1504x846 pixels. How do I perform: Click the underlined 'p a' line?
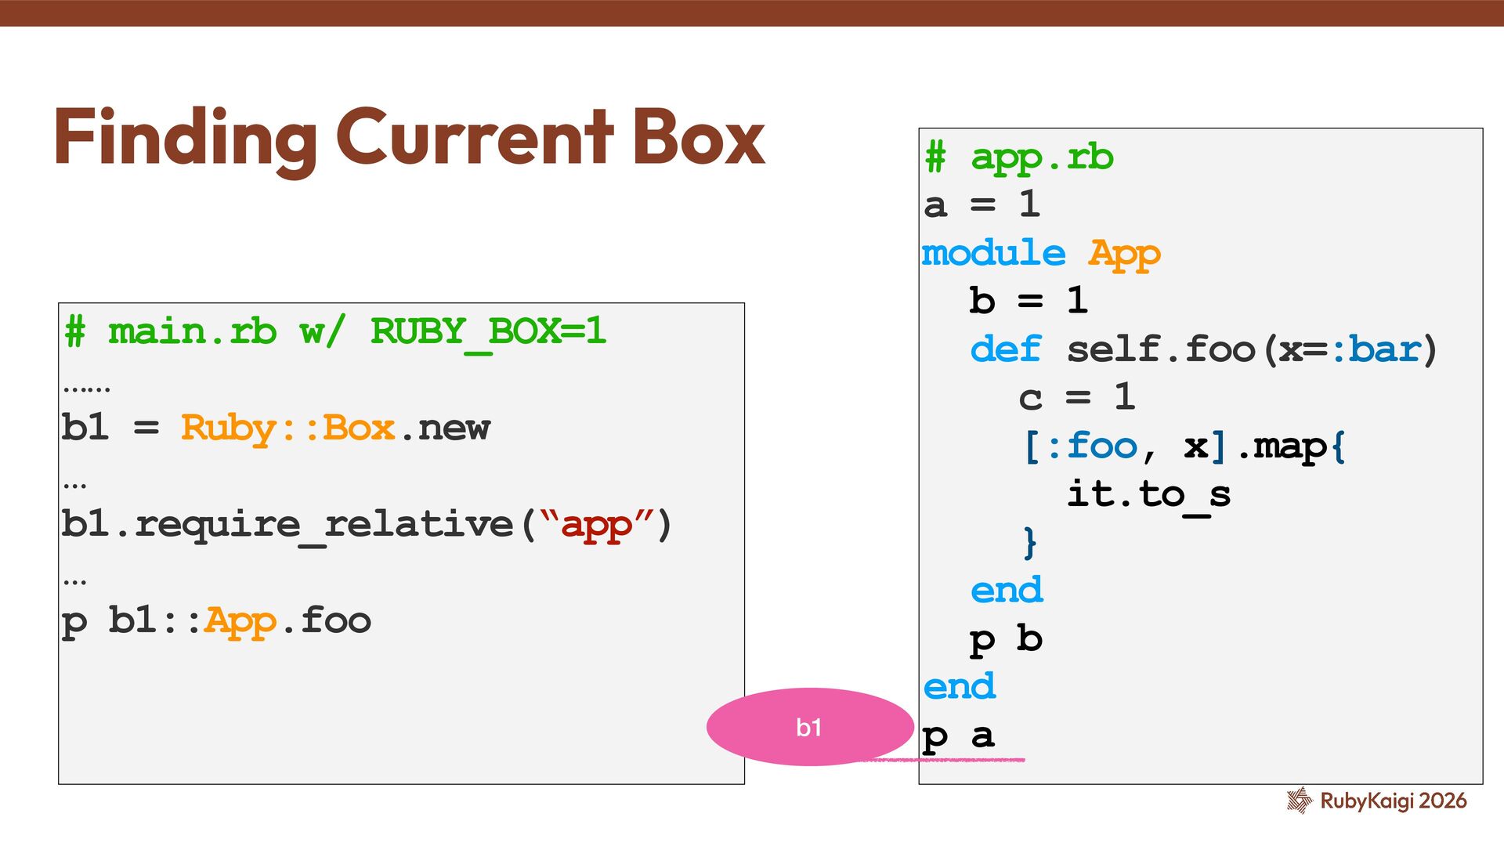[958, 736]
